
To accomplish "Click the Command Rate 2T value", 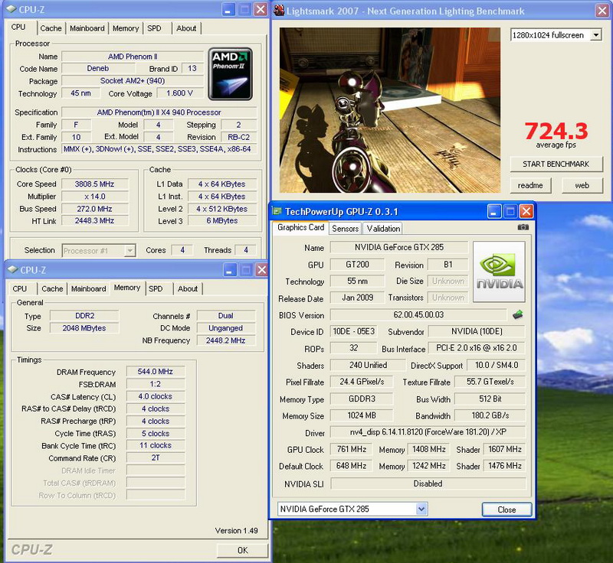I will [156, 457].
